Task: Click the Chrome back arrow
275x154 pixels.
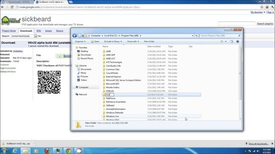Action: pyautogui.click(x=3, y=7)
